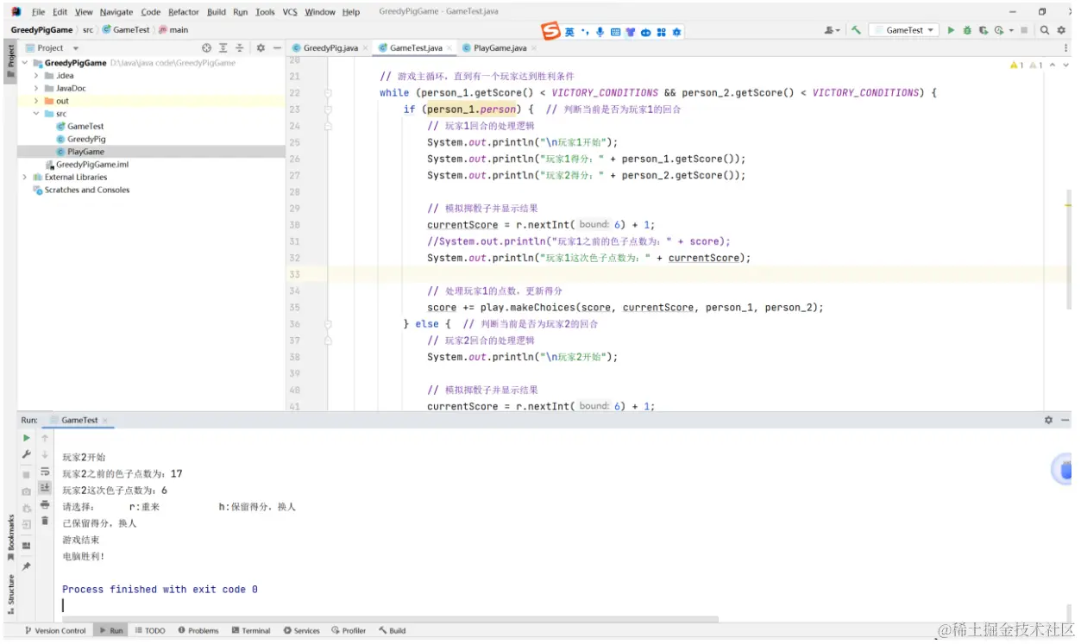Open the VCS menu
The image size is (1081, 644).
290,12
